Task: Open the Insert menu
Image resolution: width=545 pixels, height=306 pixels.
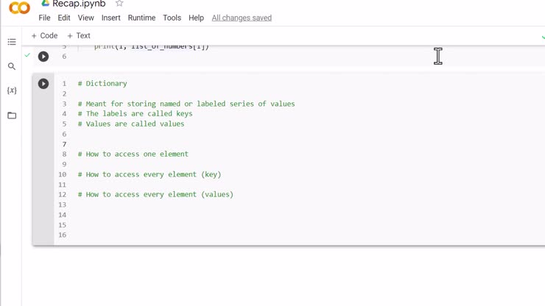Action: point(111,18)
